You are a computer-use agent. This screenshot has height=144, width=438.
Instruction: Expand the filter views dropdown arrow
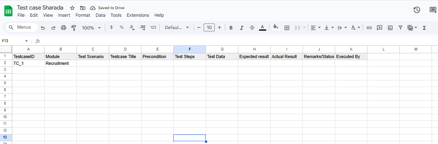point(416,27)
